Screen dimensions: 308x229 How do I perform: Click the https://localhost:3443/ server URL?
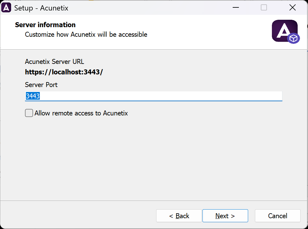click(64, 72)
